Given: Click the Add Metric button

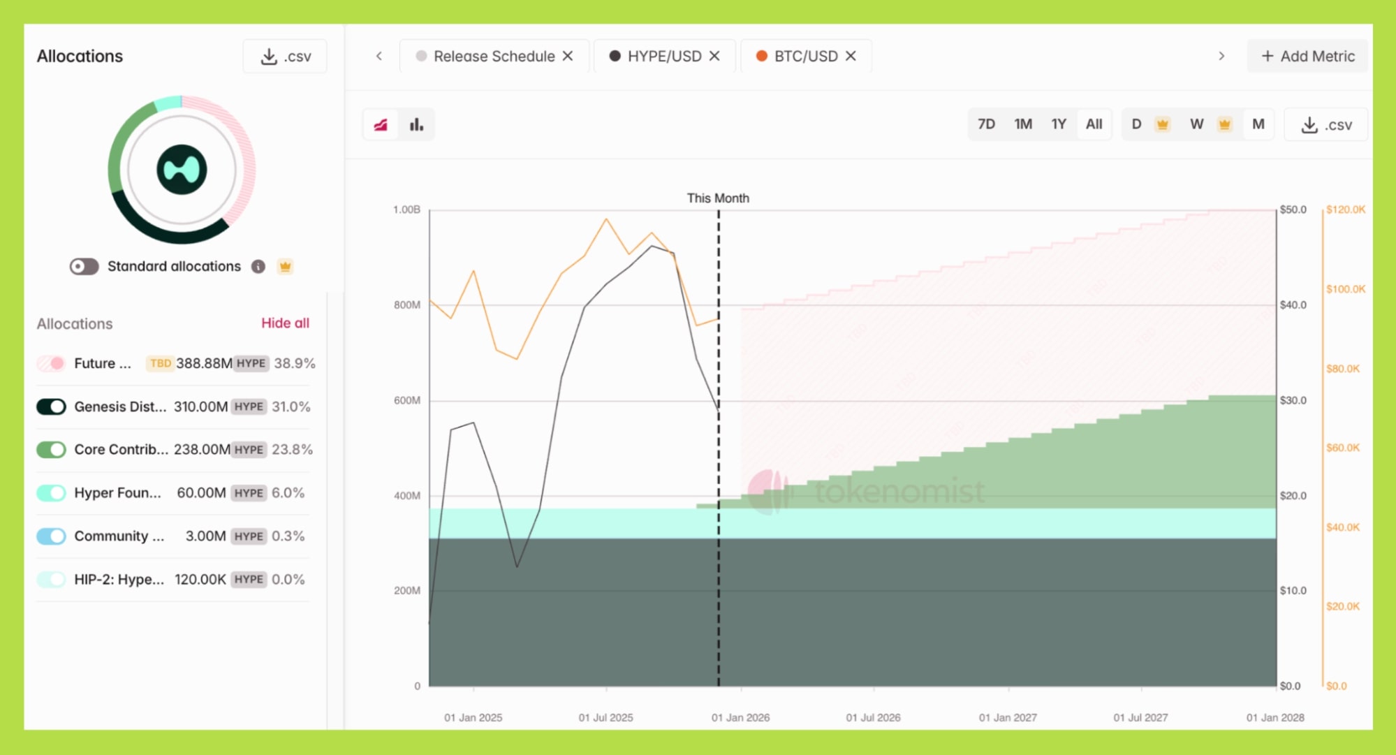Looking at the screenshot, I should click(1307, 56).
